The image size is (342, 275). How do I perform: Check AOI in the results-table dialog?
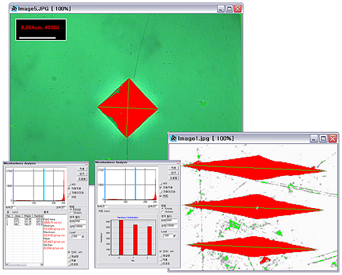click(x=69, y=184)
